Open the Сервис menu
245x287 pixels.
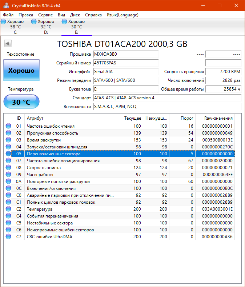pyautogui.click(x=45, y=15)
